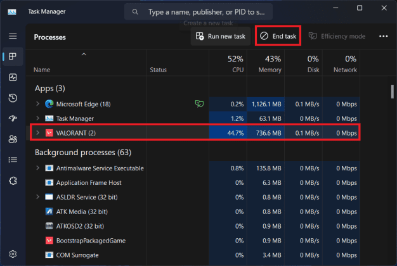Click the search box for processes
Screen dimensions: 397x266
[203, 12]
